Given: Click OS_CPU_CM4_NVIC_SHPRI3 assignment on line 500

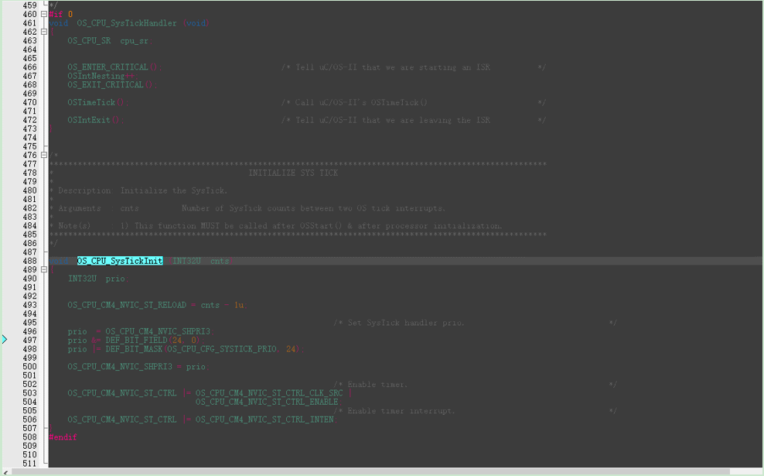Looking at the screenshot, I should (x=120, y=366).
